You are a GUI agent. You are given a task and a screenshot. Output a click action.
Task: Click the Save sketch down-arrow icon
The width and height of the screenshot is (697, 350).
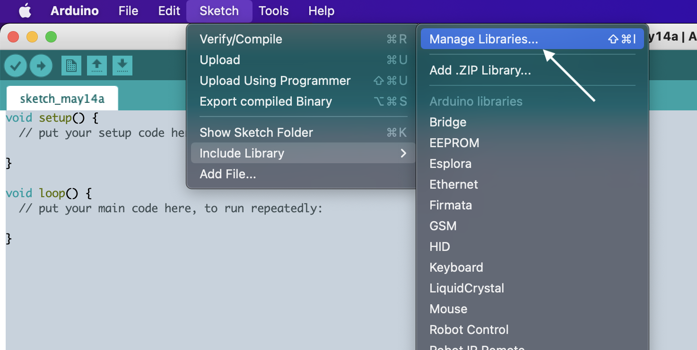coord(122,66)
